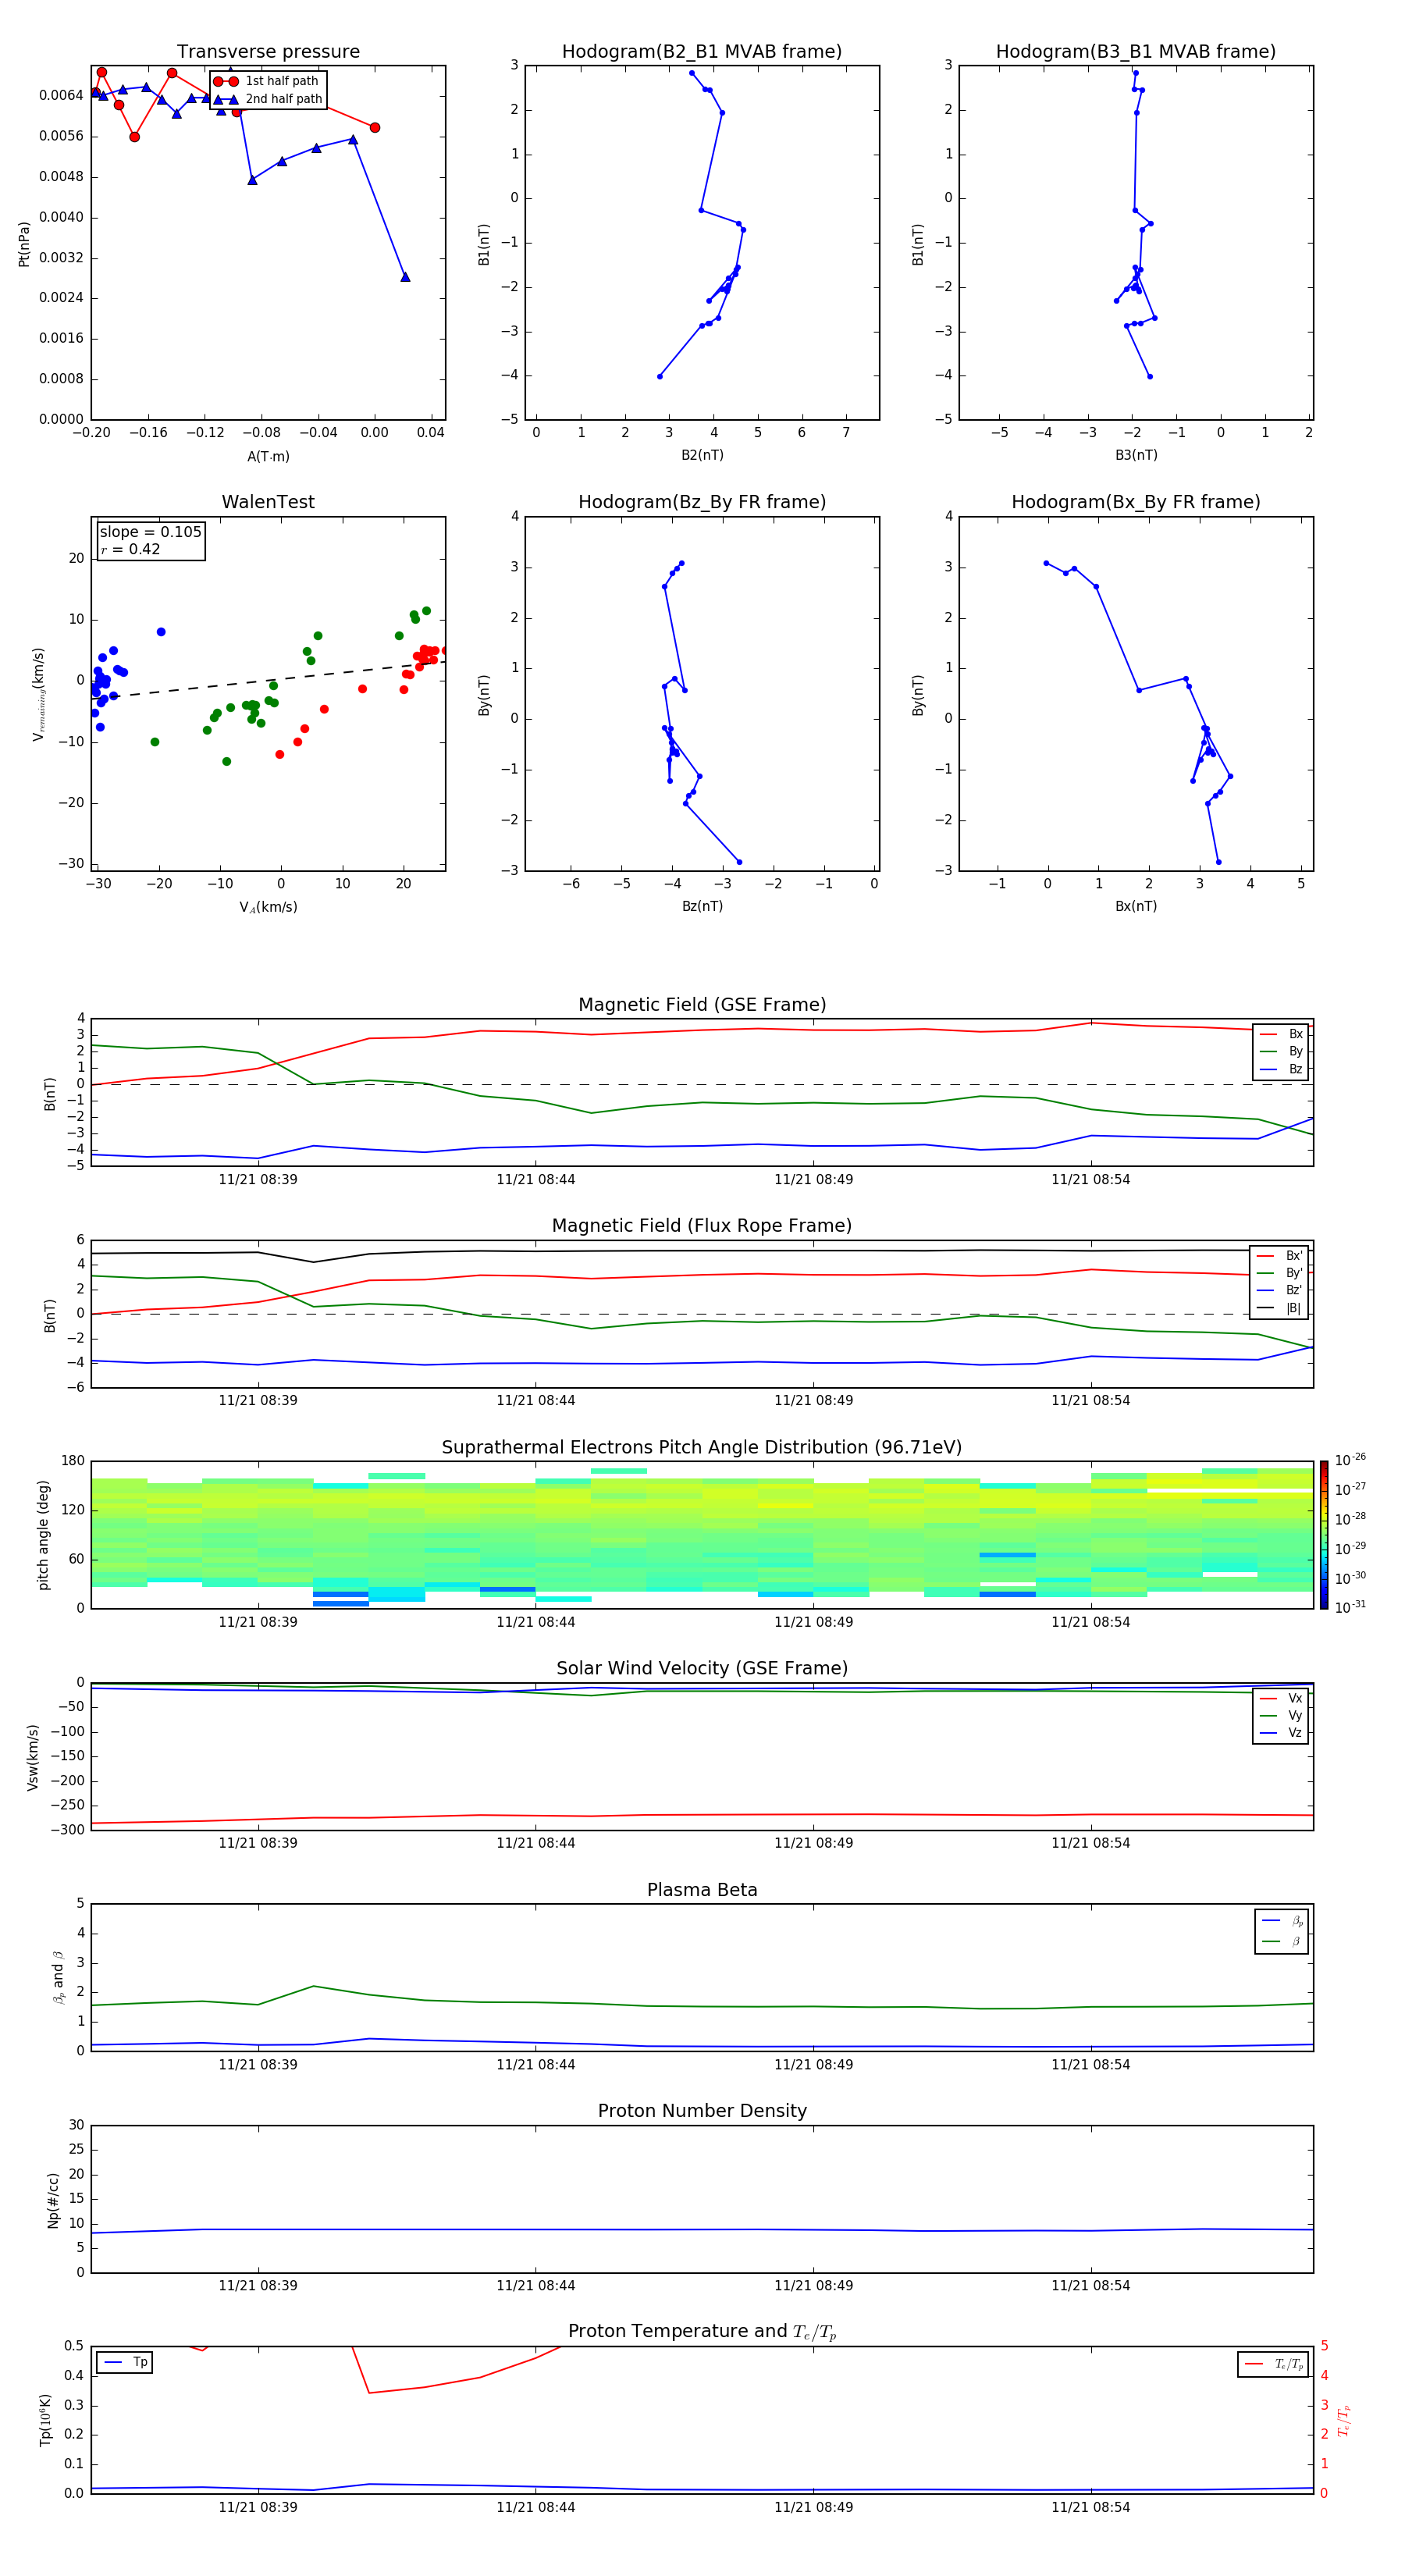Click the 'Vx' legend entry
Screen dimensions: 1405x2576
click(1281, 1698)
